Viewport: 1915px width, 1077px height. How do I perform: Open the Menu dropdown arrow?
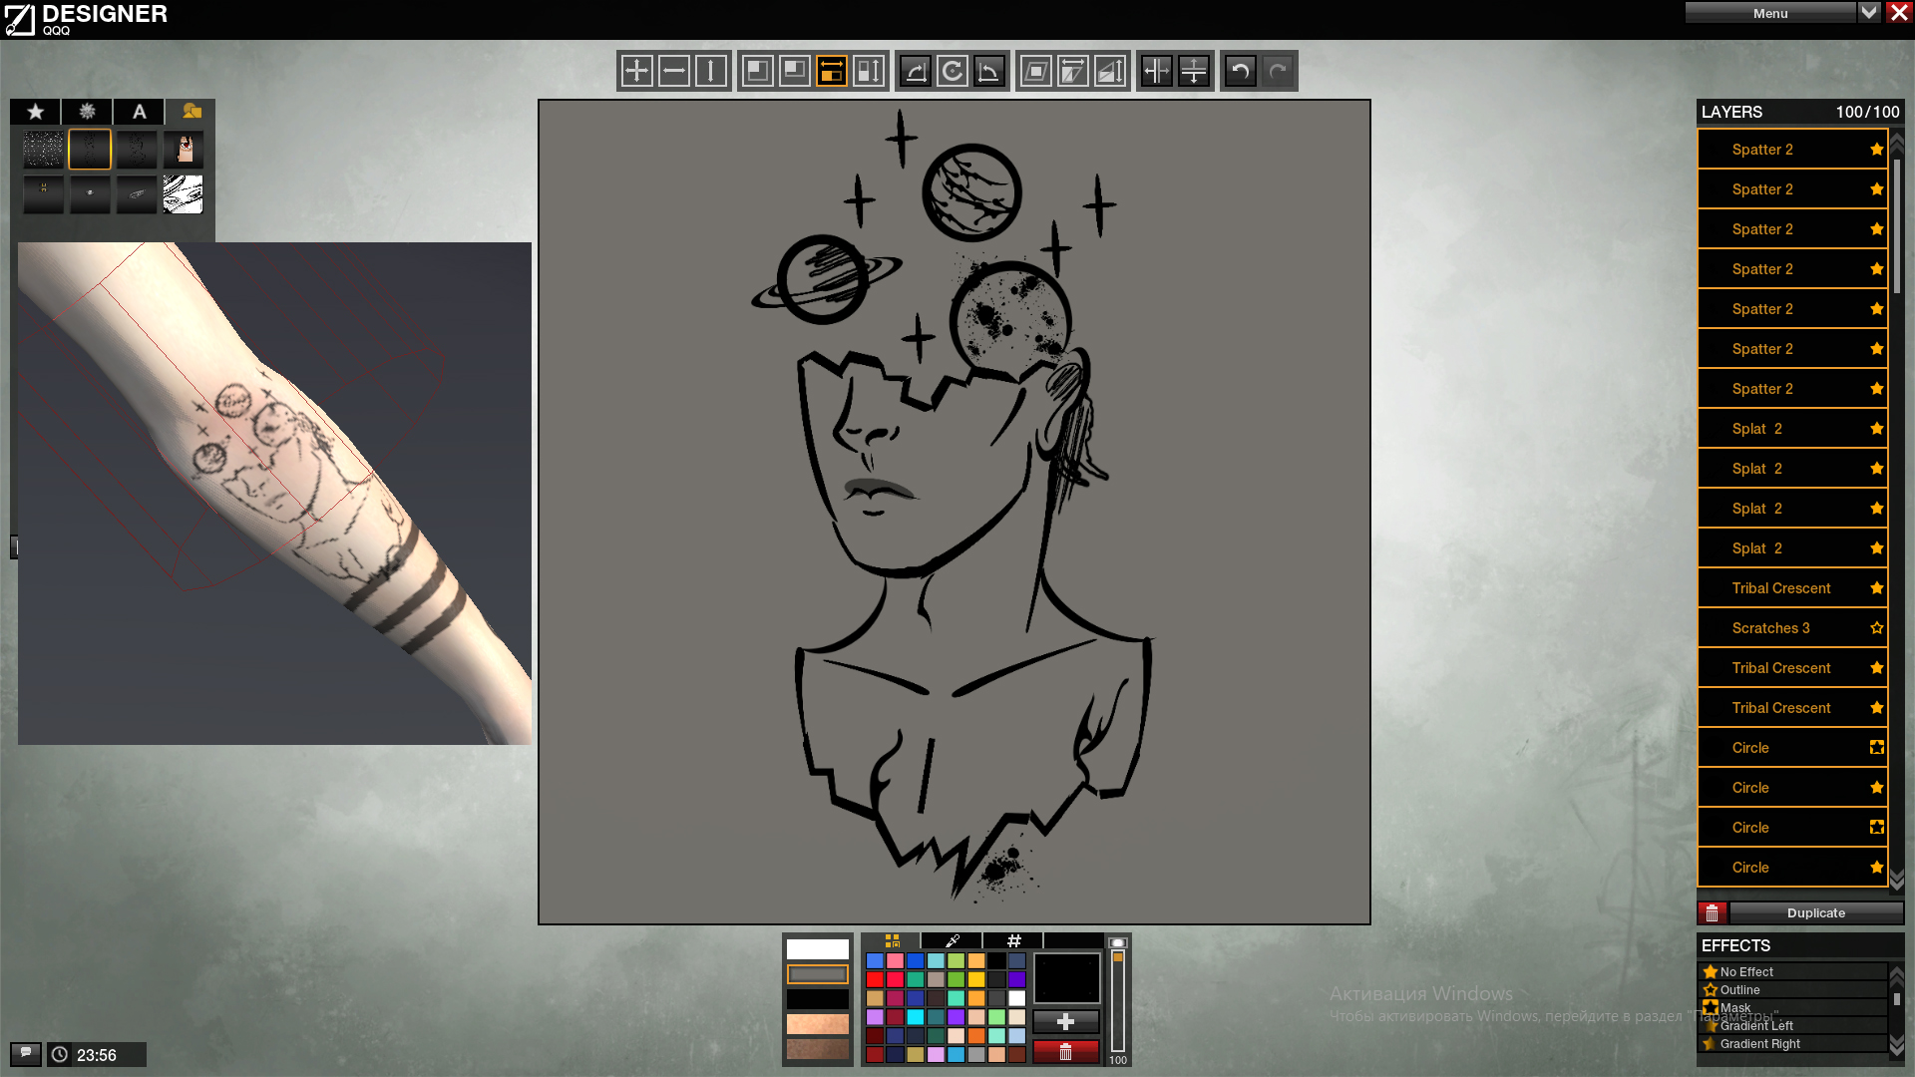tap(1869, 12)
